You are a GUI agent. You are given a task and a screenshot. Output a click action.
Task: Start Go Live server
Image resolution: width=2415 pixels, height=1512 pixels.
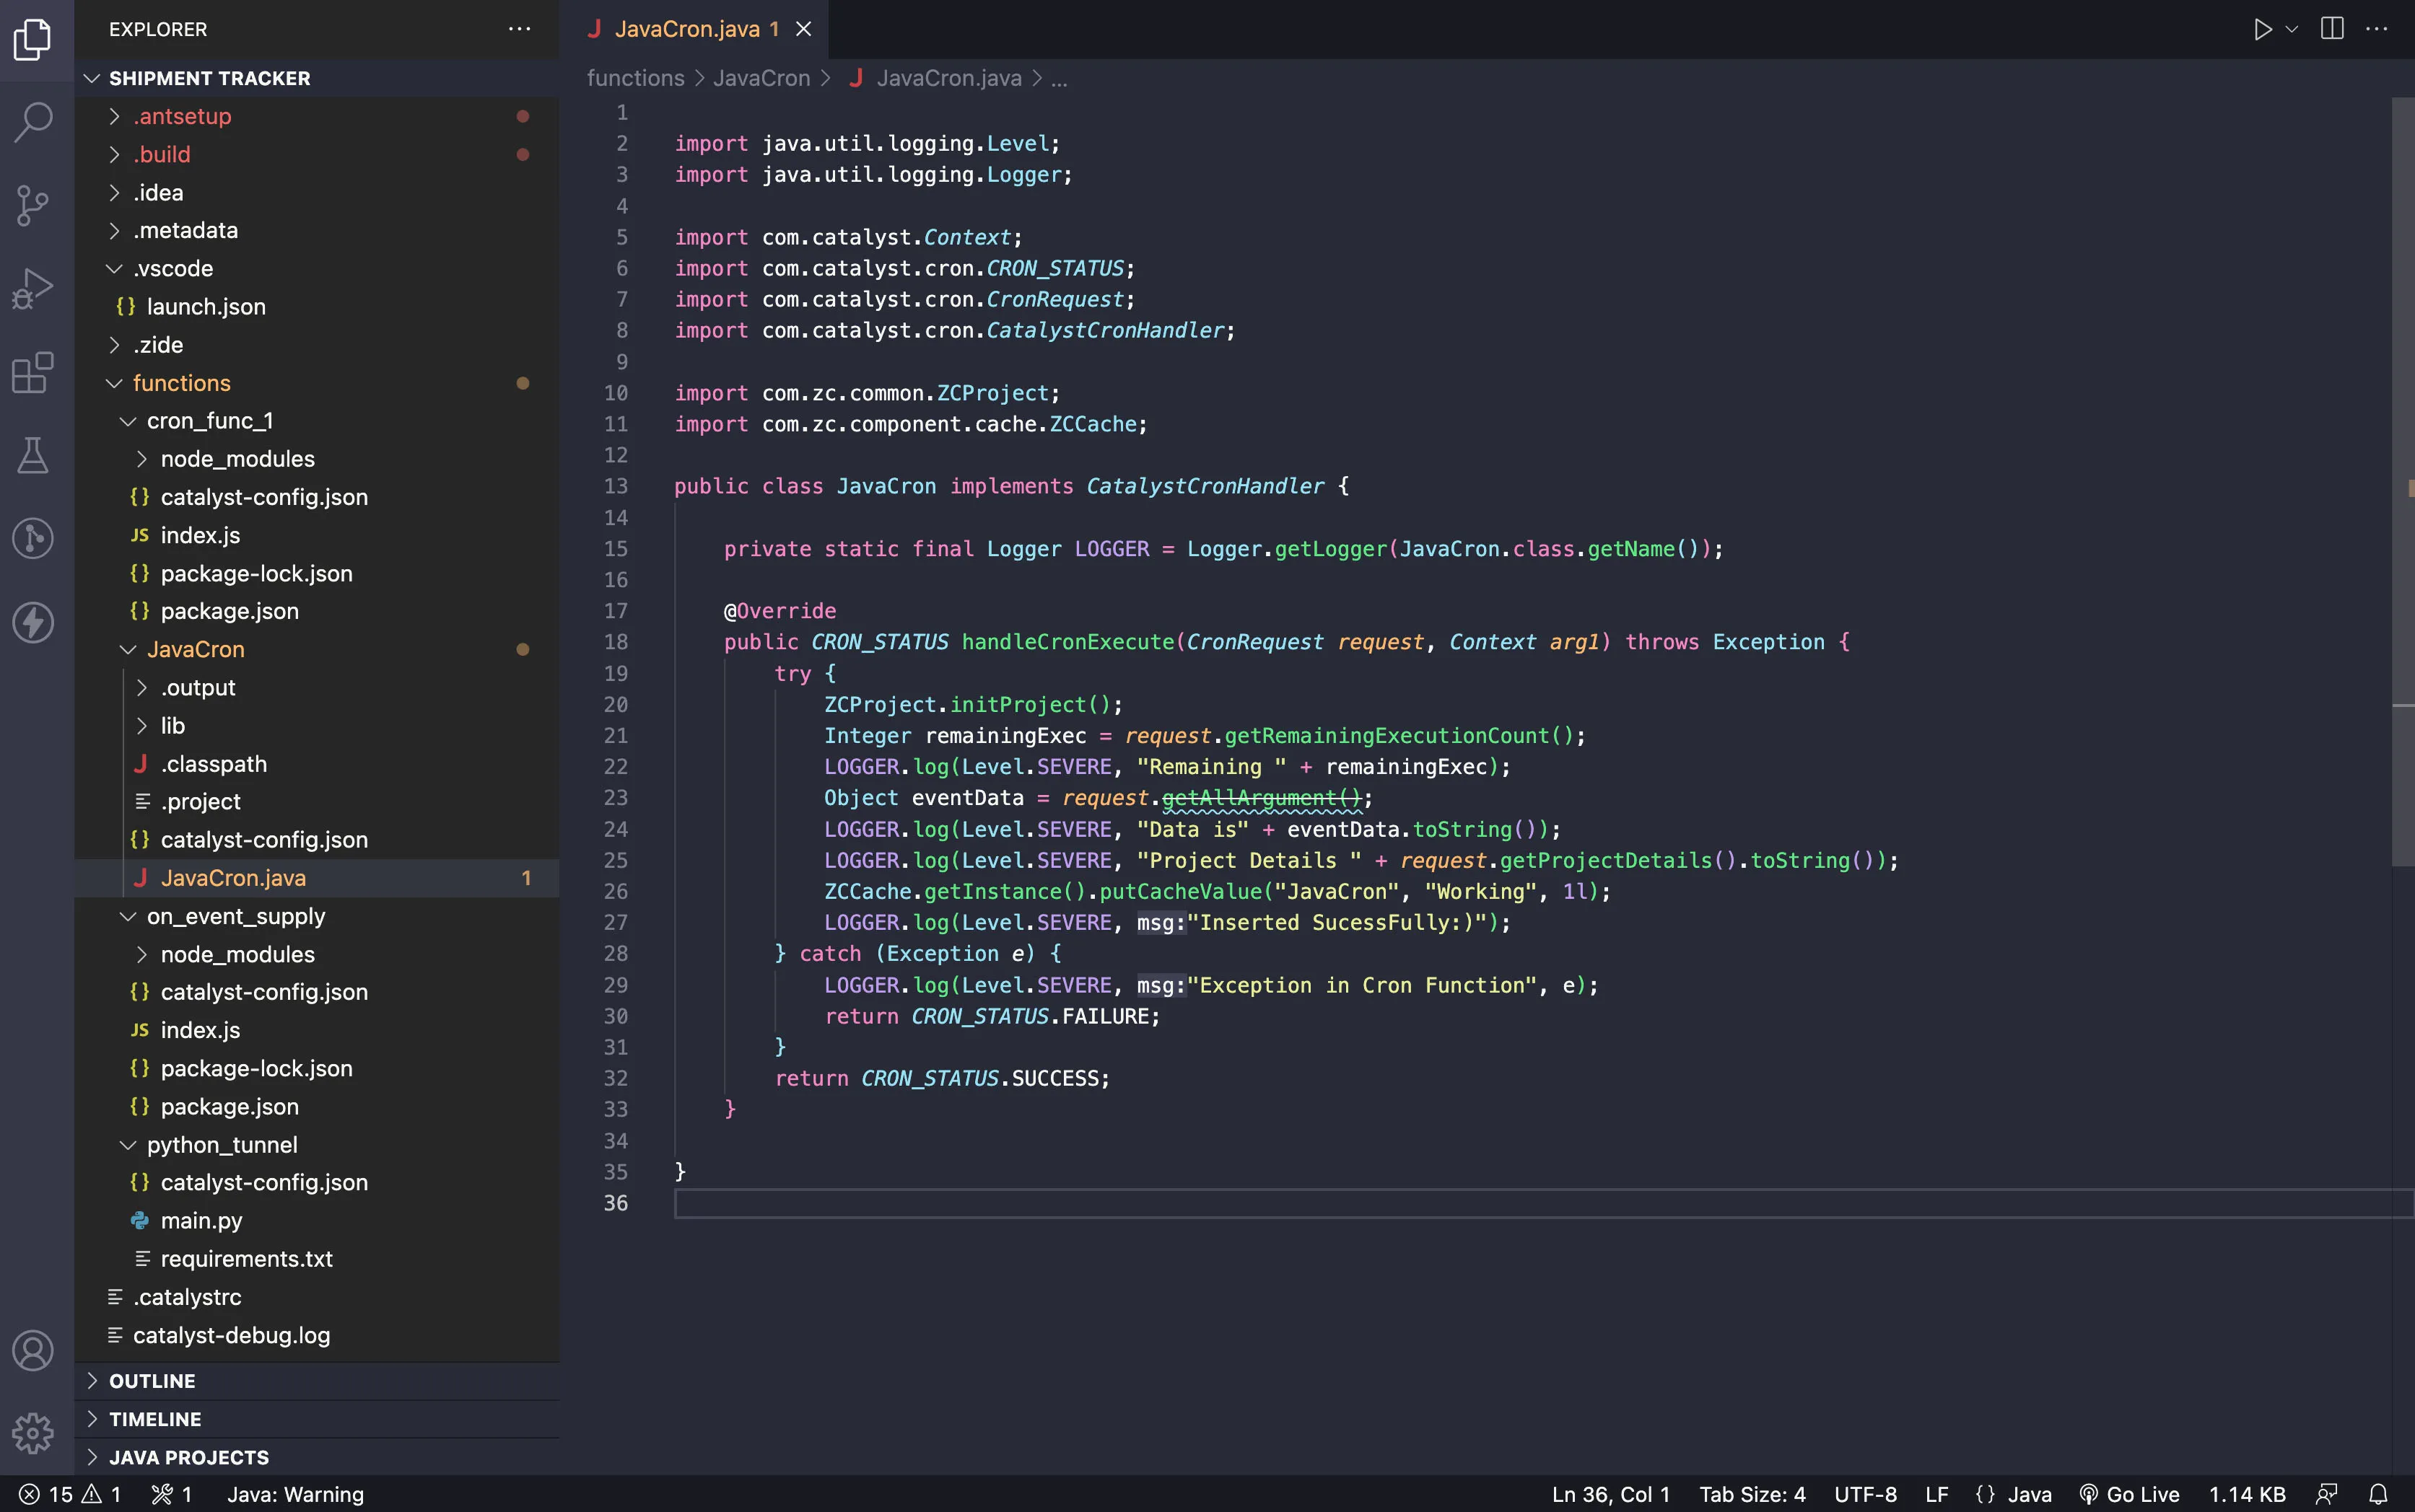coord(2129,1494)
